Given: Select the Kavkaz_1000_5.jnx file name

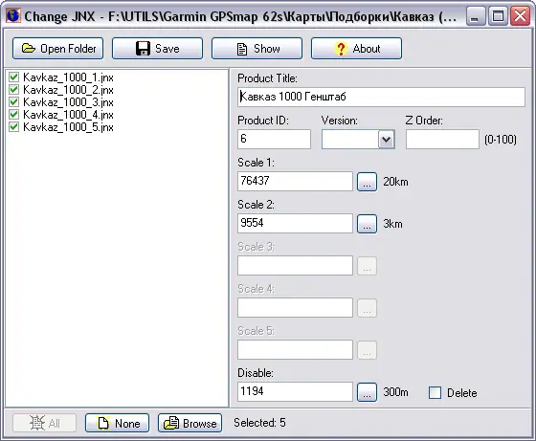Looking at the screenshot, I should click(x=68, y=127).
